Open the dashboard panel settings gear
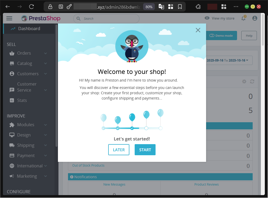The width and height of the screenshot is (268, 198). click(244, 81)
